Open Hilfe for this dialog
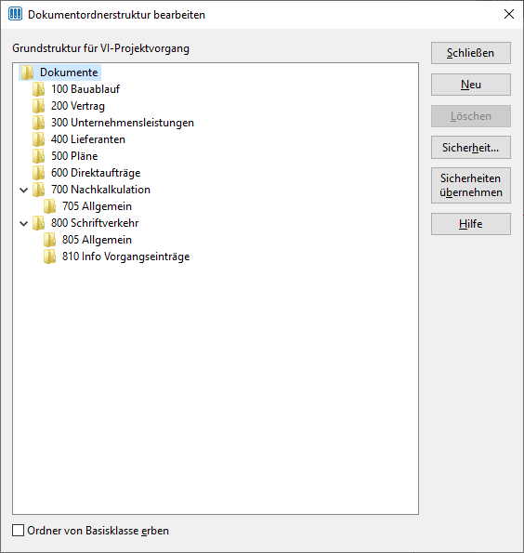This screenshot has width=524, height=553. click(x=471, y=224)
